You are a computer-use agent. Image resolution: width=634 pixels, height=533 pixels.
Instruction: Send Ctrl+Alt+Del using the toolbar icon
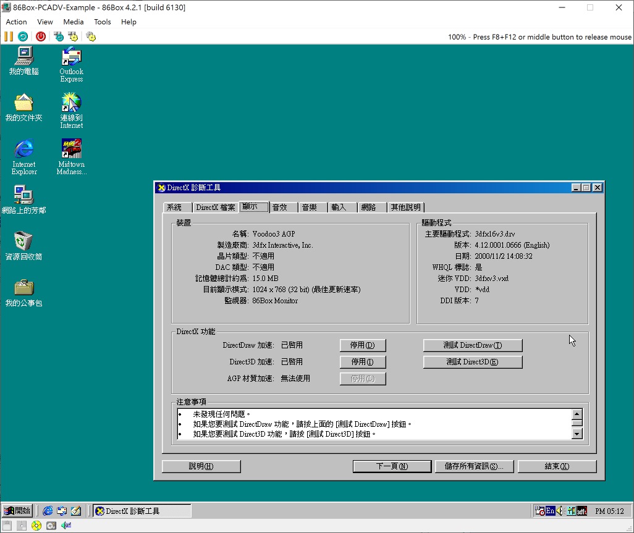pyautogui.click(x=59, y=36)
